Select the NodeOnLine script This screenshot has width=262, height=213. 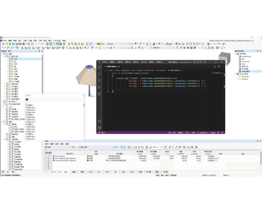point(246,56)
